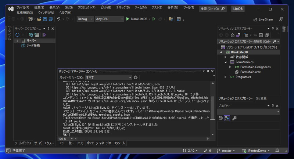
Task: Click the master branch button
Action: click(x=226, y=151)
